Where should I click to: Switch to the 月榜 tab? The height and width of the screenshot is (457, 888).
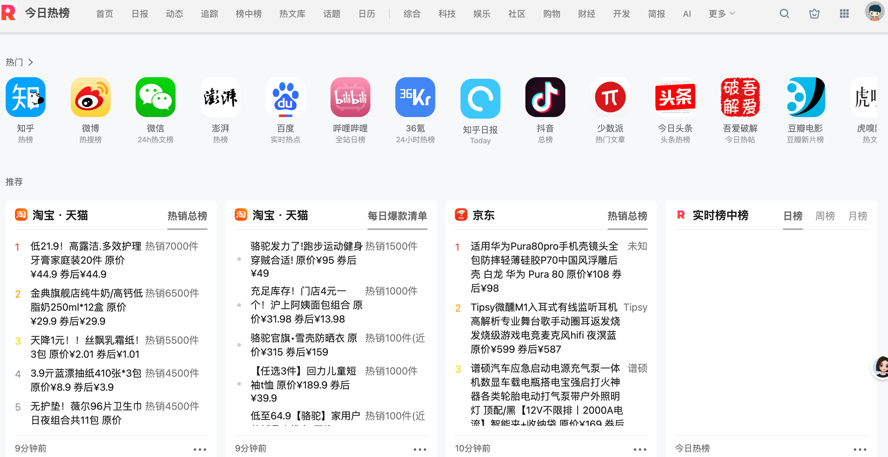point(858,216)
